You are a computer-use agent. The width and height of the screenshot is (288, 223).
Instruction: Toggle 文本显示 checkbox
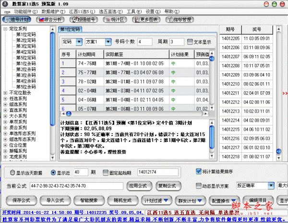[190, 42]
